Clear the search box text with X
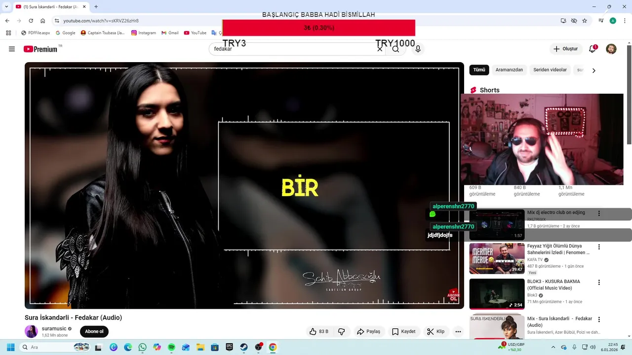This screenshot has height=355, width=632. pos(380,49)
